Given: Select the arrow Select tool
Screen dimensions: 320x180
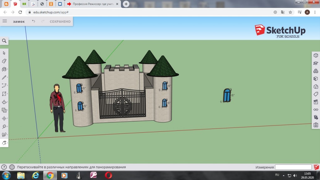Looking at the screenshot, I should pyautogui.click(x=4, y=53).
